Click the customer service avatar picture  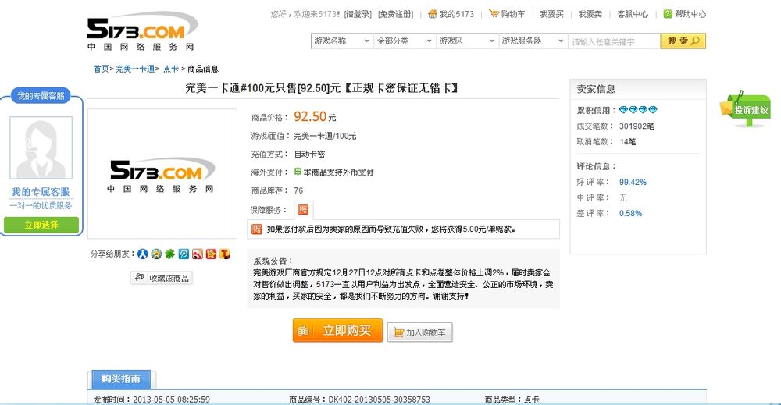pos(41,147)
